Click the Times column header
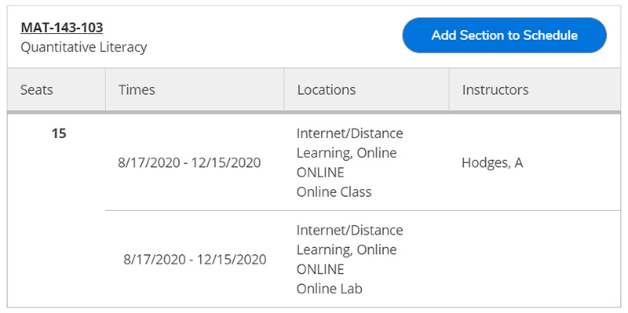Image resolution: width=628 pixels, height=313 pixels. (195, 89)
